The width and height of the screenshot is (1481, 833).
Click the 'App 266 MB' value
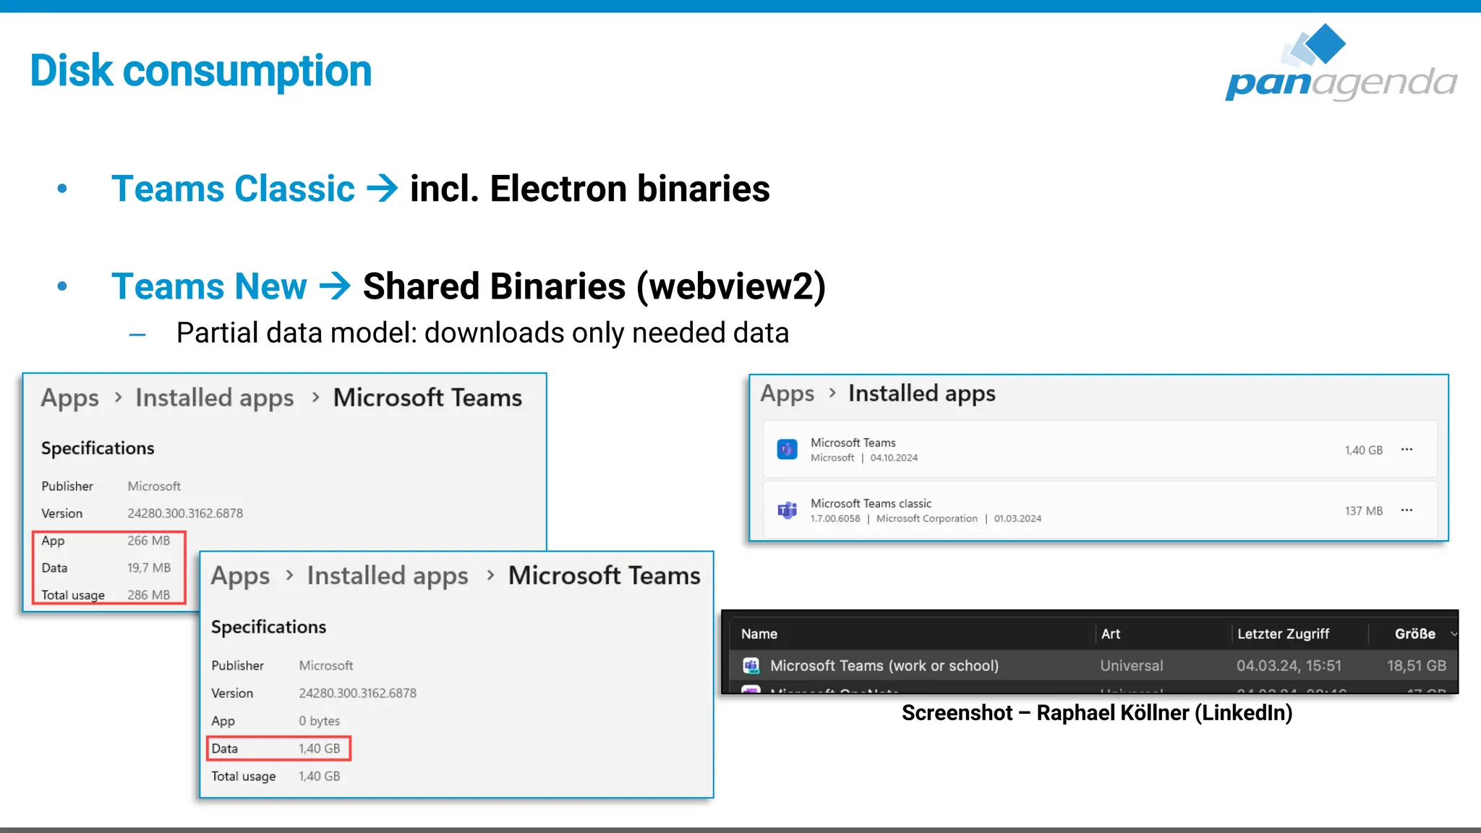coord(148,541)
